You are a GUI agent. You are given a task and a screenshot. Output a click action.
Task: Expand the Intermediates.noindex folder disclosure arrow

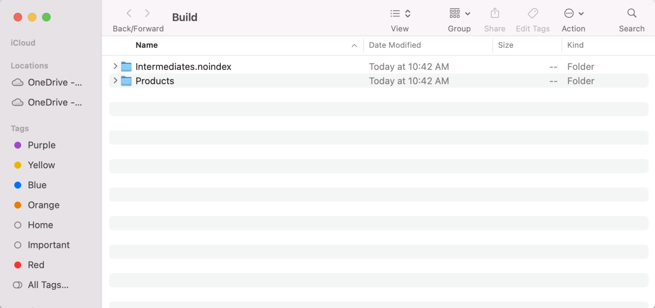tap(115, 66)
